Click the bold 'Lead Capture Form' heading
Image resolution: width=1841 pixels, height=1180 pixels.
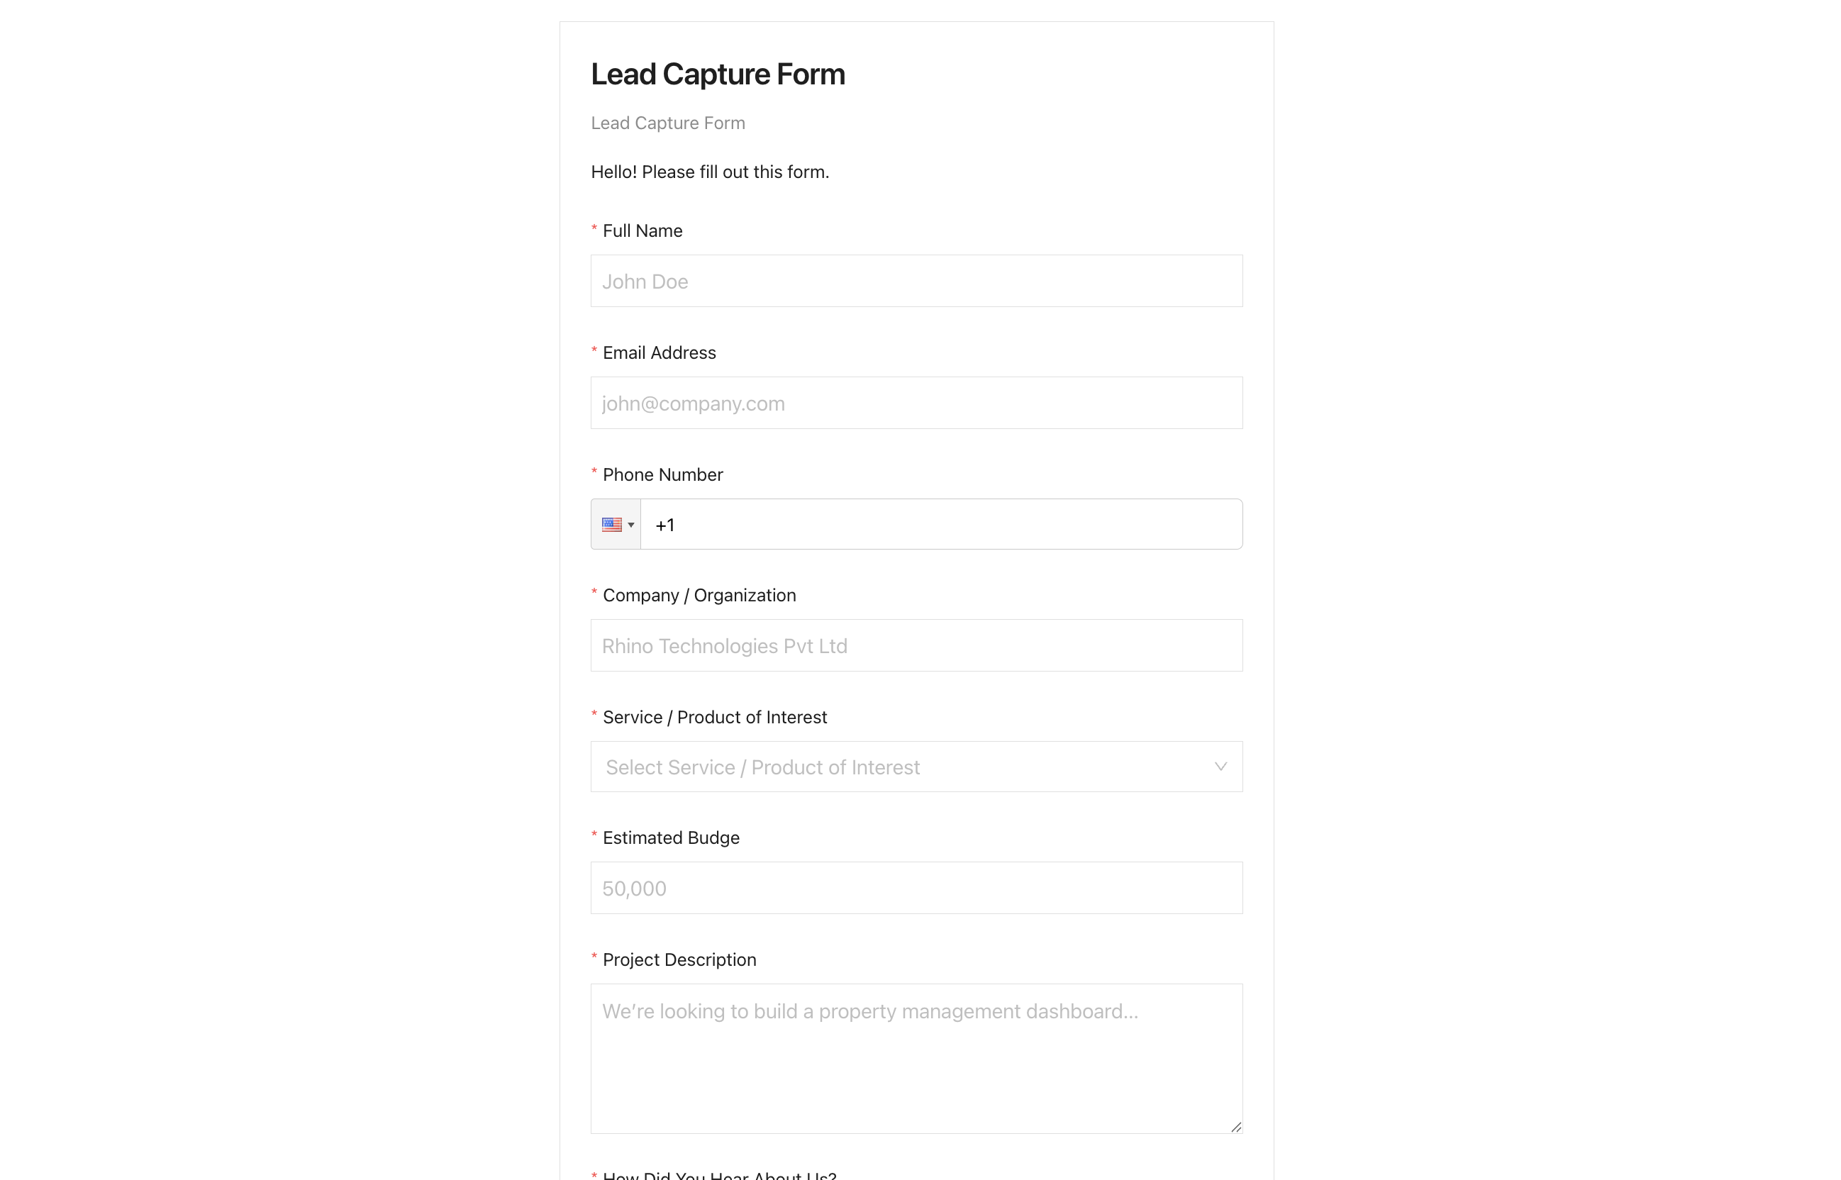point(718,74)
